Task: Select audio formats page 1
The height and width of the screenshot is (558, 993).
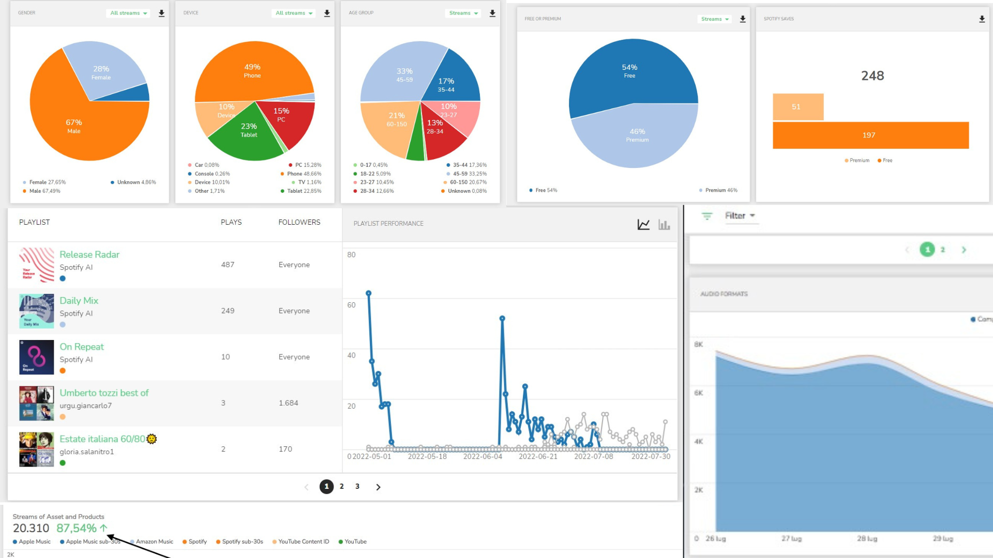Action: coord(927,250)
